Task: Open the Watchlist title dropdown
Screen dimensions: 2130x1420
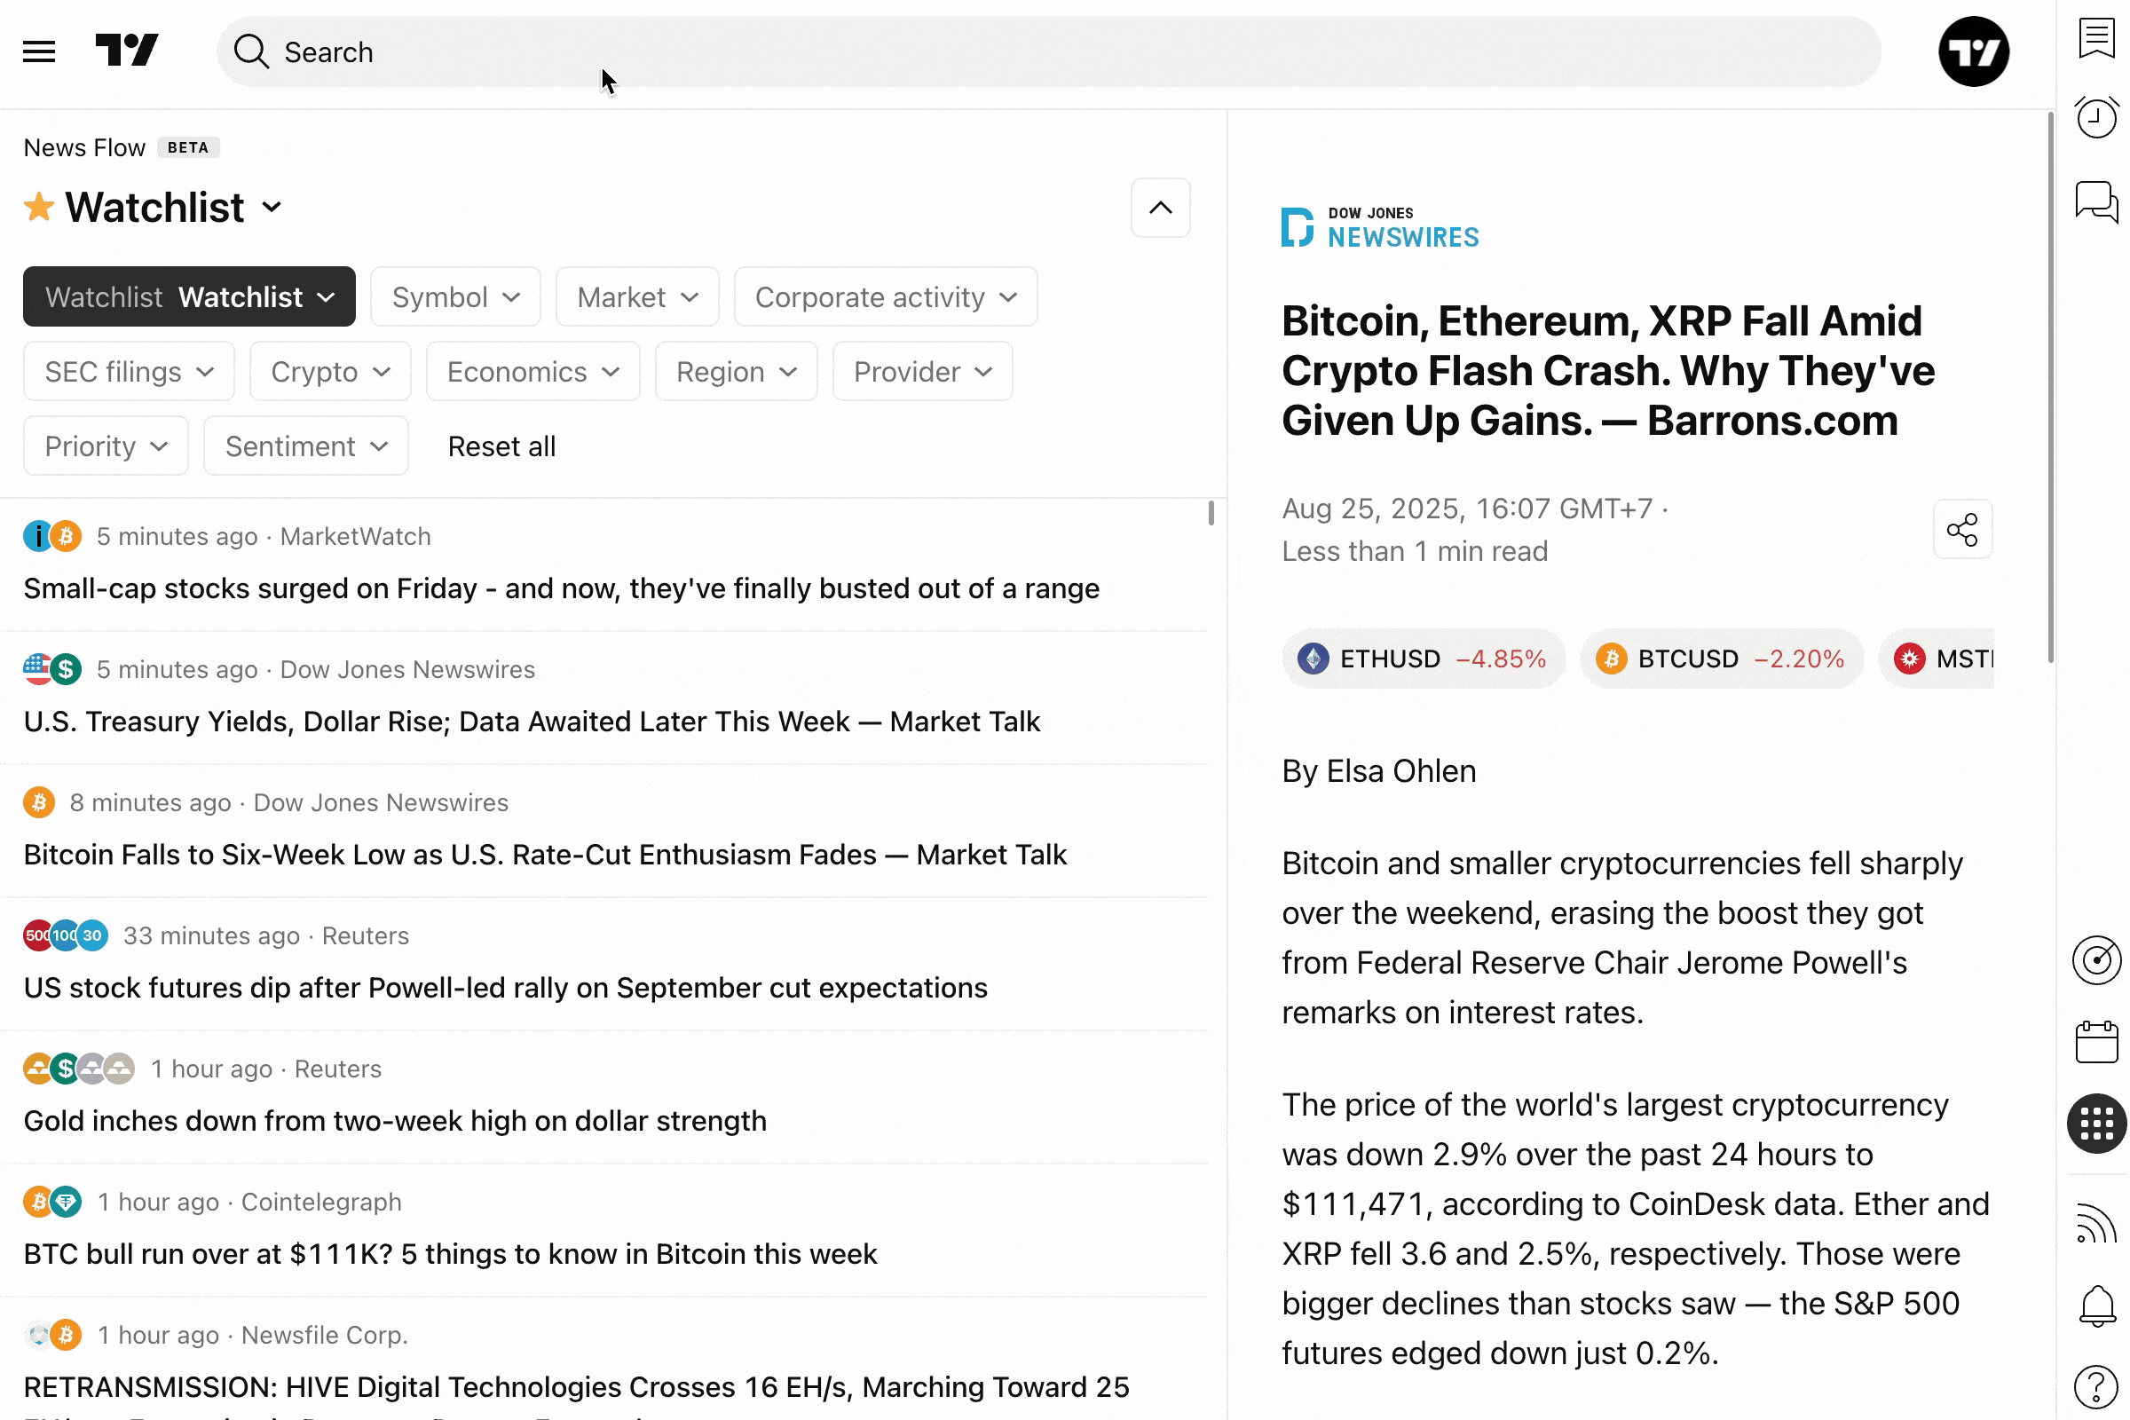Action: point(272,208)
